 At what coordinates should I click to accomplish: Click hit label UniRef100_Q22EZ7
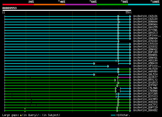point(145,77)
